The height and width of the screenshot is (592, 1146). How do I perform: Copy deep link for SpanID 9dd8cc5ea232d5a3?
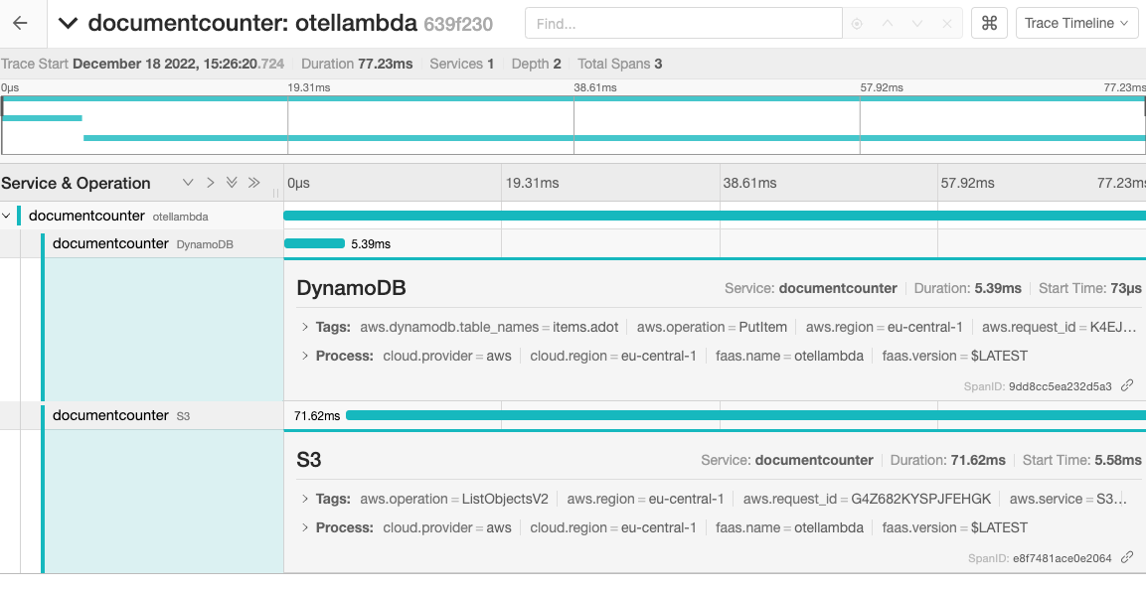point(1128,385)
